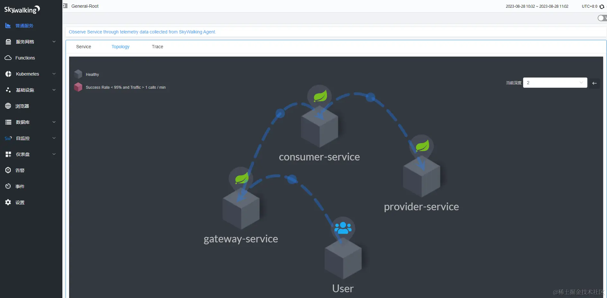The height and width of the screenshot is (298, 607).
Task: Click the Observe Service description text
Action: point(142,32)
